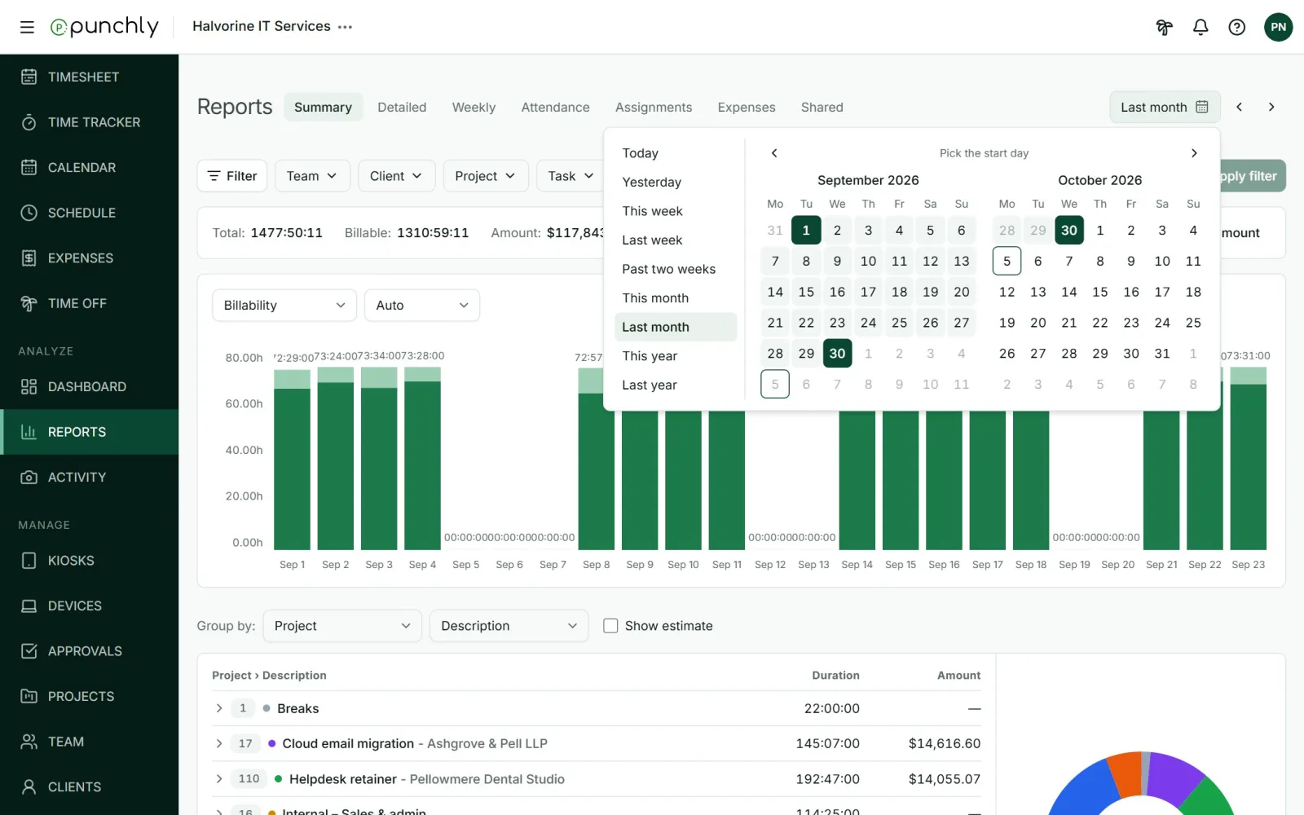Open the Auto interval dropdown
This screenshot has width=1304, height=815.
point(422,306)
